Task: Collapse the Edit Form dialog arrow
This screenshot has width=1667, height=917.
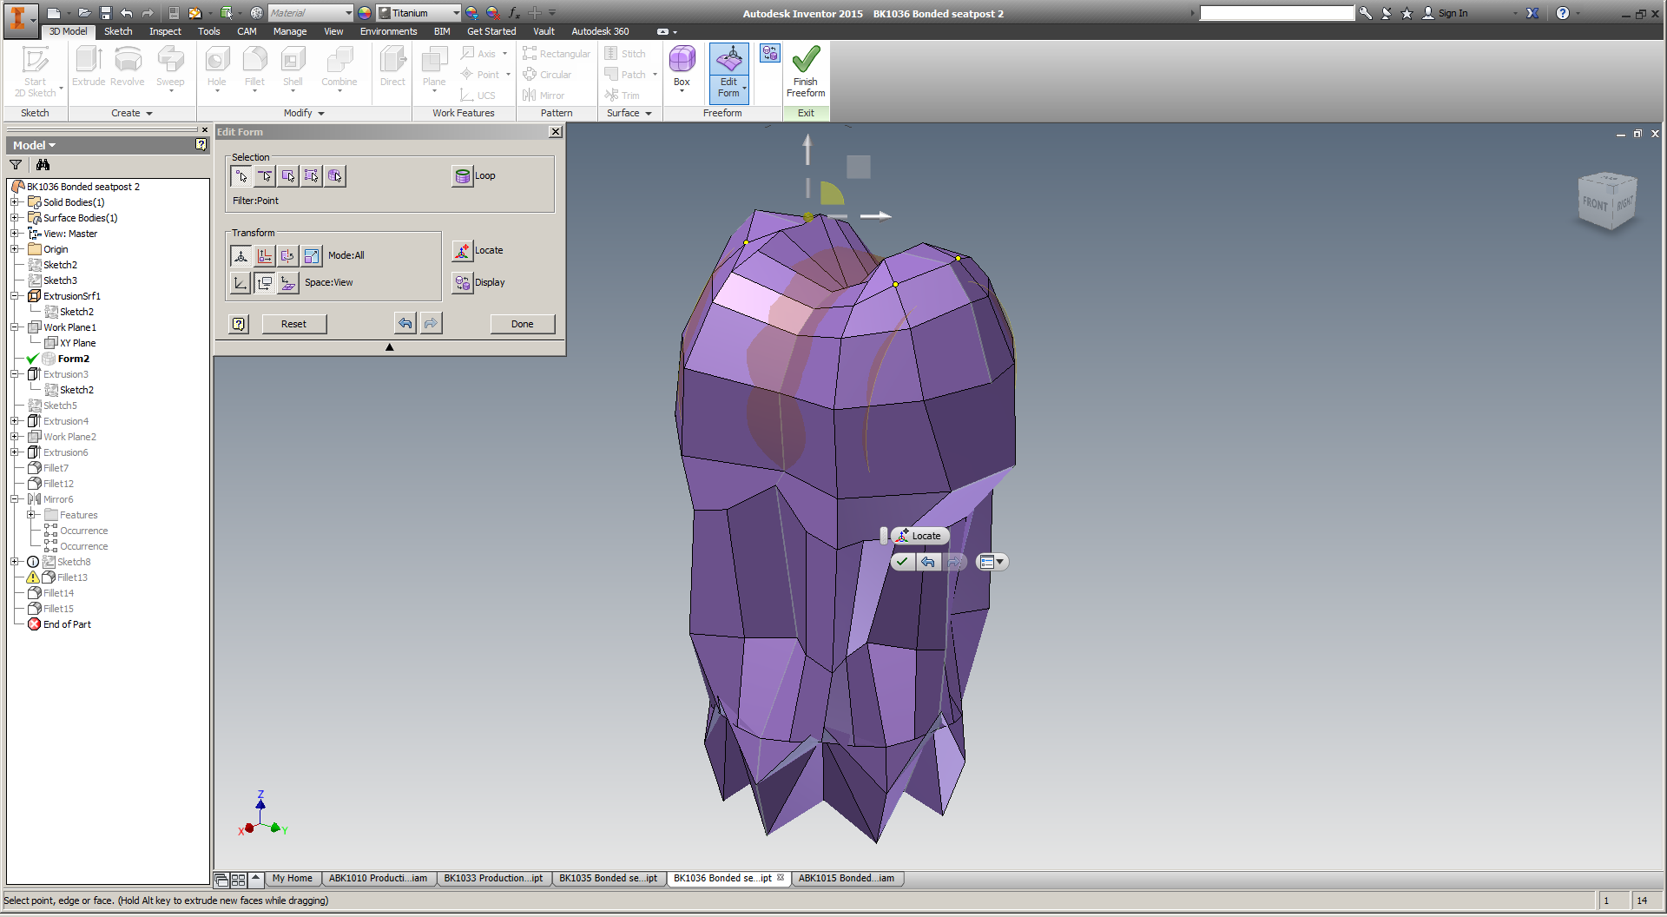Action: tap(390, 347)
